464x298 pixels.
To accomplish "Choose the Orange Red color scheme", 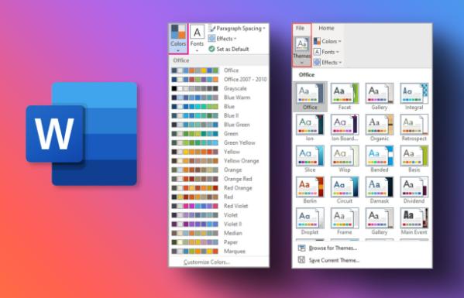I will [219, 179].
